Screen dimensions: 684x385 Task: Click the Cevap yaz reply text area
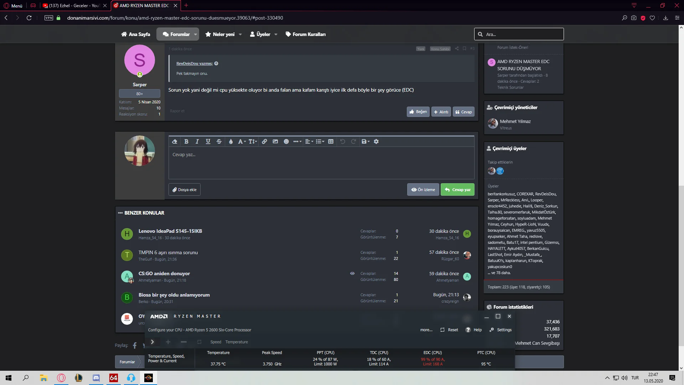coord(321,162)
